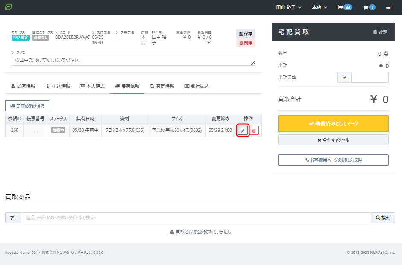Click the product code search field
Image resolution: width=402 pixels, height=265 pixels.
[x=196, y=218]
